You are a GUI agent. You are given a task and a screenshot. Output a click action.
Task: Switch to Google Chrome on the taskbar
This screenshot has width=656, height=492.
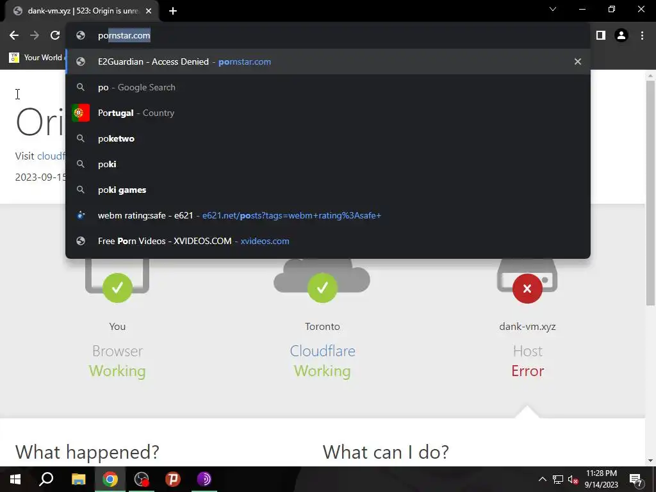click(x=110, y=479)
